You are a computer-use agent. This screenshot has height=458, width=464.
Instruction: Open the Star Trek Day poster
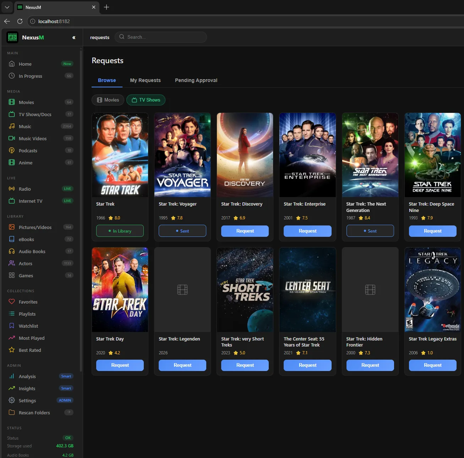120,290
